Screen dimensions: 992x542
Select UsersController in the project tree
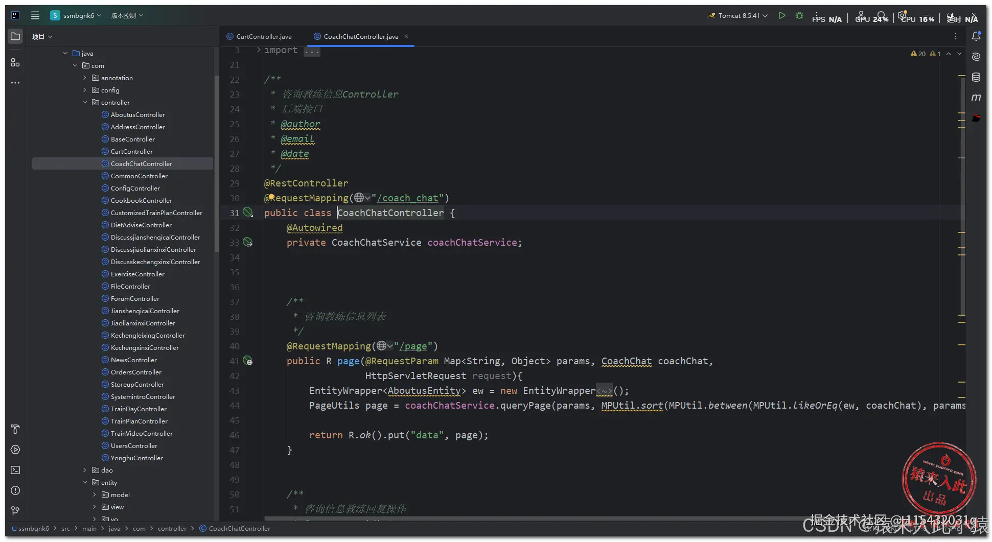click(134, 445)
